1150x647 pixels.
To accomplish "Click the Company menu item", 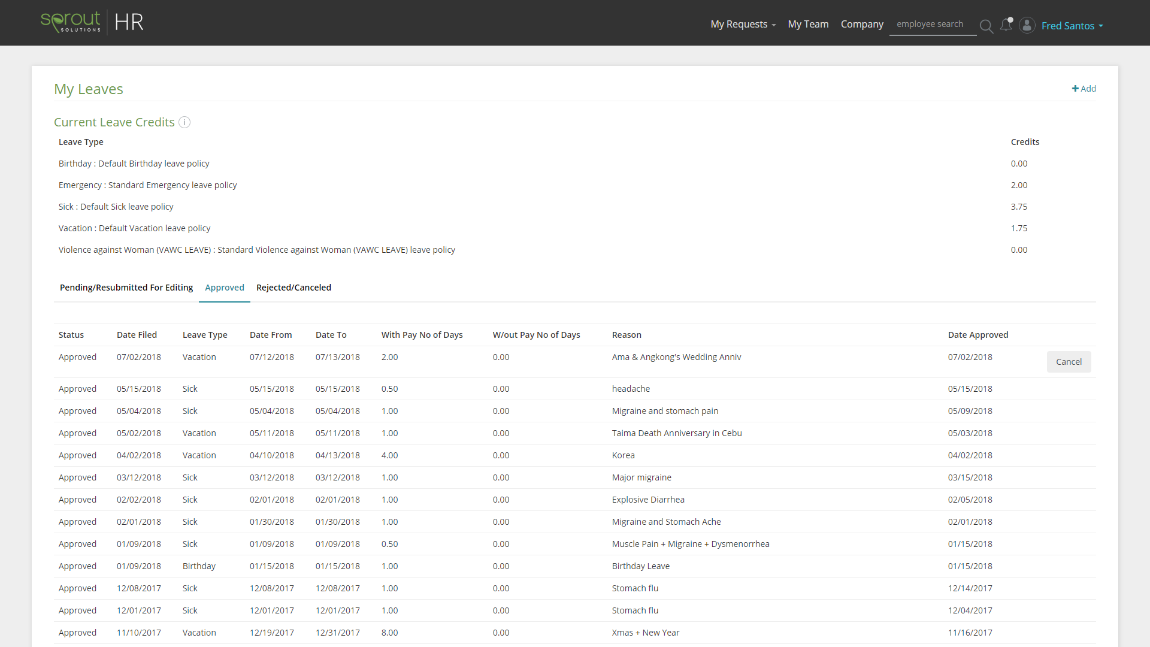I will (862, 25).
